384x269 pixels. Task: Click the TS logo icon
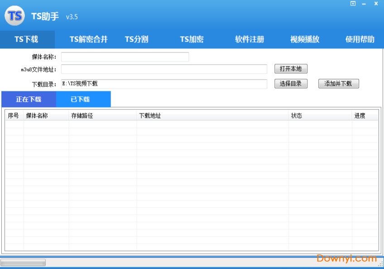coord(14,16)
